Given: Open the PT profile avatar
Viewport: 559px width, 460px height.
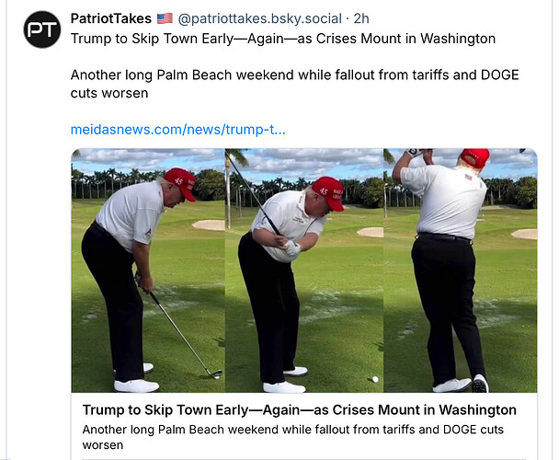Looking at the screenshot, I should pyautogui.click(x=42, y=29).
